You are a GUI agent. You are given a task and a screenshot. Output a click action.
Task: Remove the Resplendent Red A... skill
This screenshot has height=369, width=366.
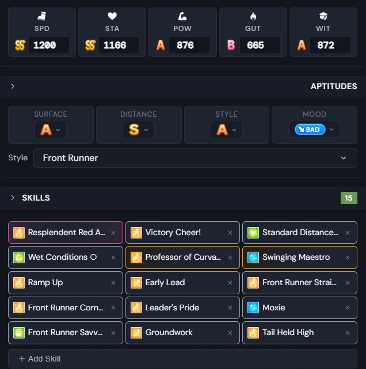pos(113,233)
